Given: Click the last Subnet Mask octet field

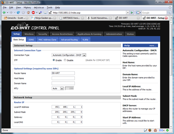Looking at the screenshot, I should tap(79, 112).
